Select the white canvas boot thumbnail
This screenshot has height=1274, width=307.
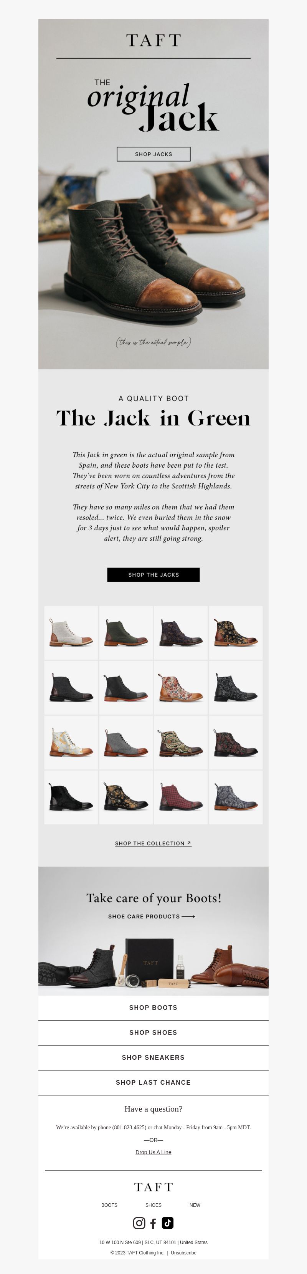(71, 632)
